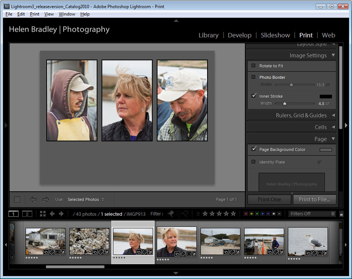Go to previous page with left arrow

(33, 199)
